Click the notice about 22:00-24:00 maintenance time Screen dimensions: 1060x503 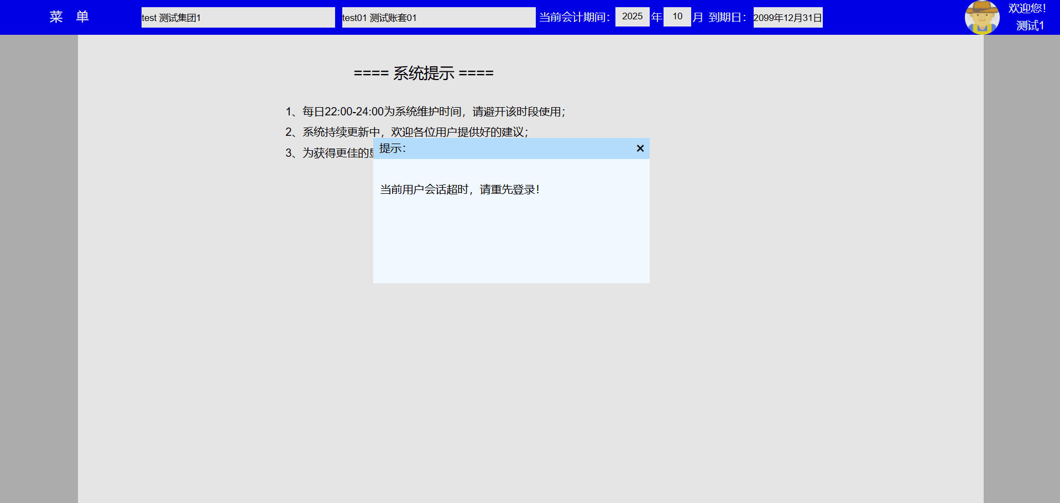425,112
